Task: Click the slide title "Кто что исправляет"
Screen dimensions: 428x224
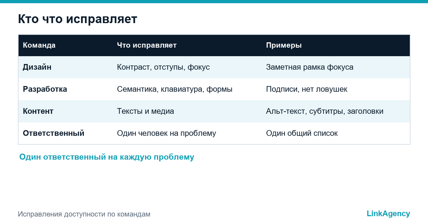Action: [x=77, y=19]
